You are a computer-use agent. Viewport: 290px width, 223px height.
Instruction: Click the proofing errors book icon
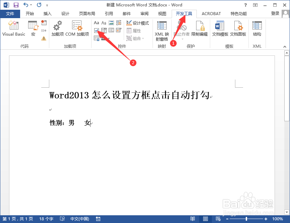click(62, 219)
